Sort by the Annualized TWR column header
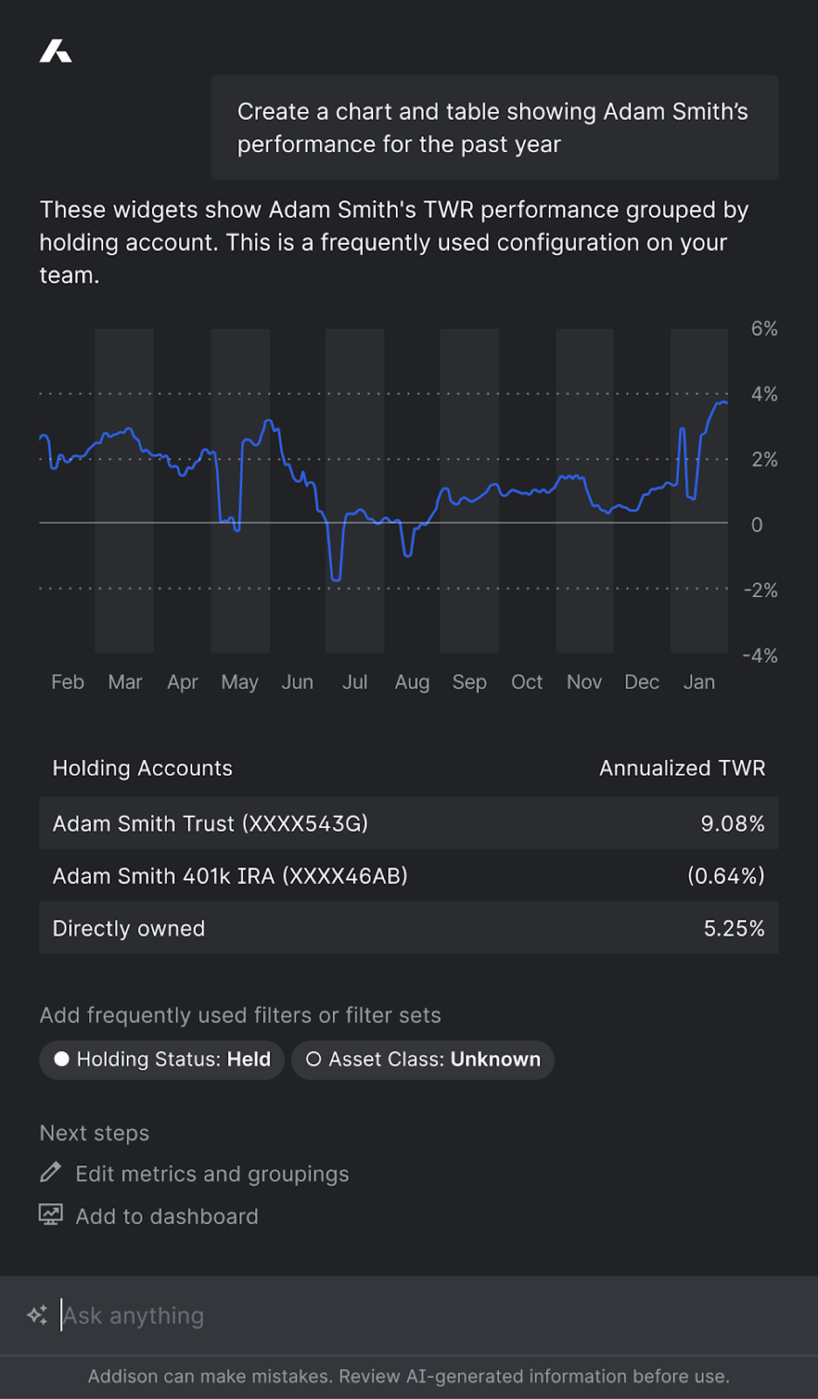 (682, 768)
